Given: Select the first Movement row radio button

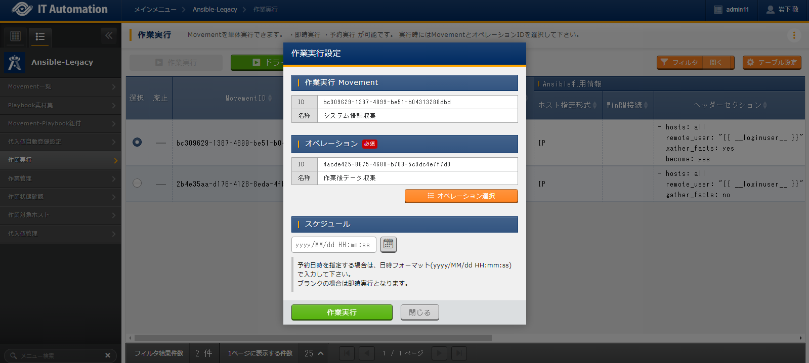Looking at the screenshot, I should coord(137,142).
